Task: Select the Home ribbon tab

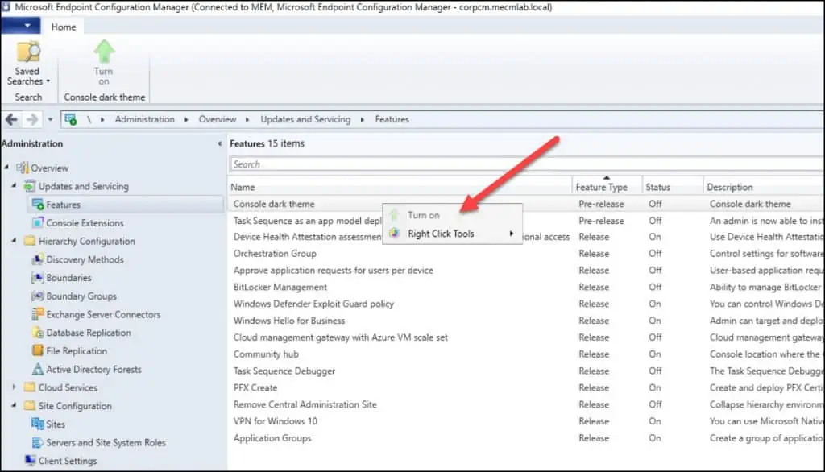Action: 64,27
